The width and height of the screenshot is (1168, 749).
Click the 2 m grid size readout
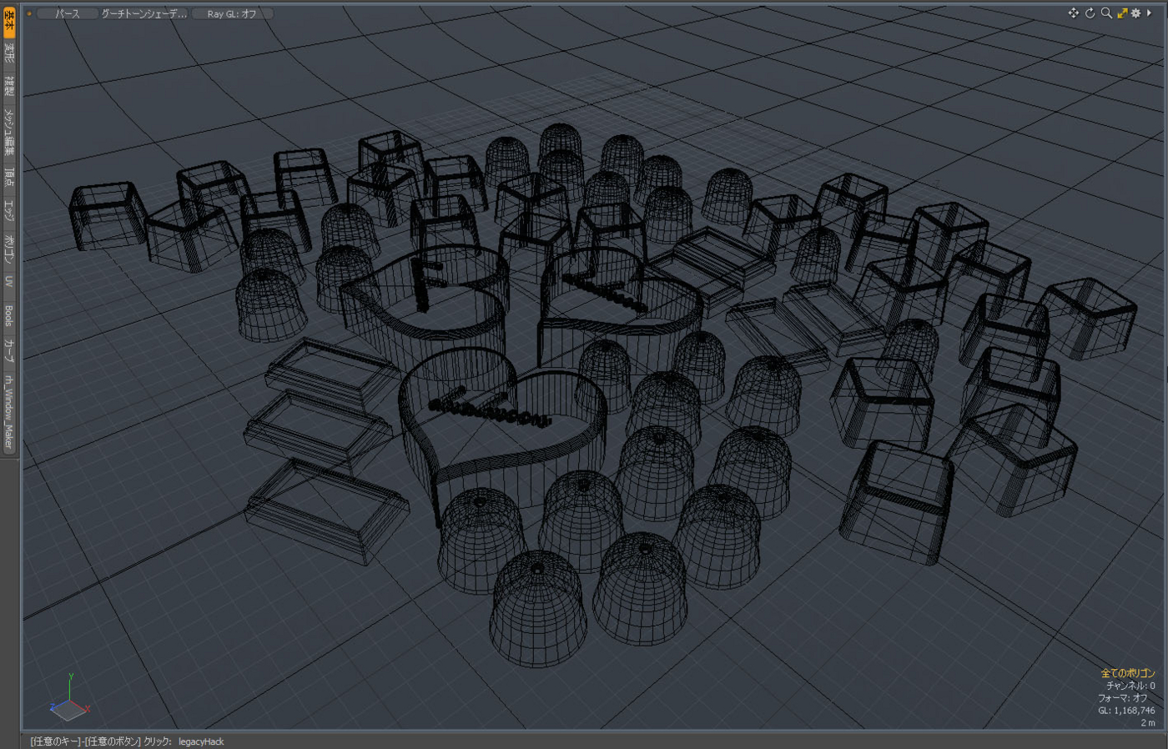(x=1149, y=722)
